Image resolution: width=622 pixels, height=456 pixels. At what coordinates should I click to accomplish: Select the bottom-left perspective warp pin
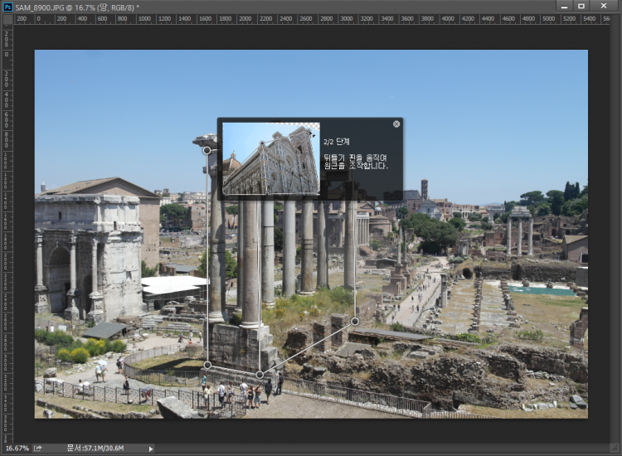pos(207,365)
